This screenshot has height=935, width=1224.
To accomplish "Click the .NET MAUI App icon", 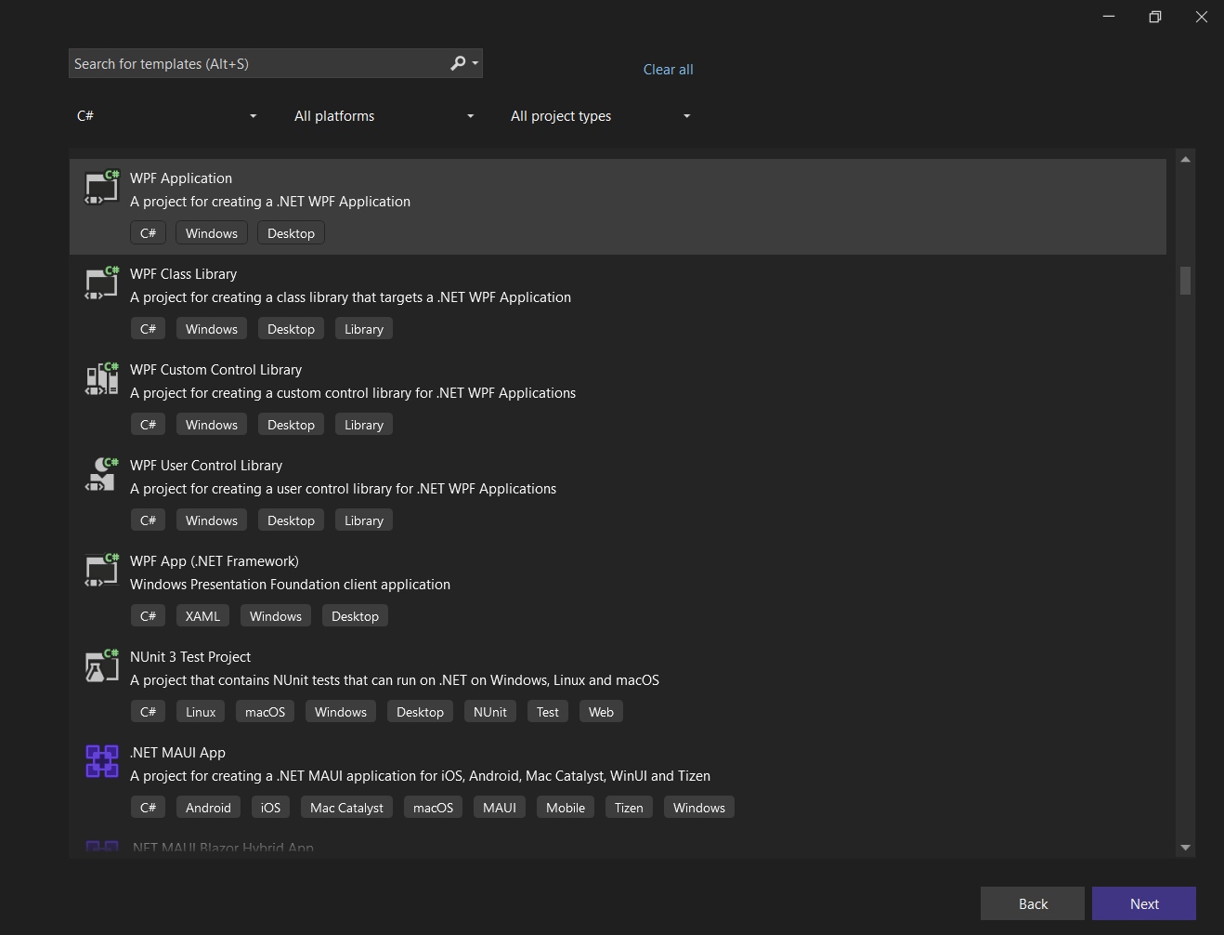I will (x=102, y=761).
